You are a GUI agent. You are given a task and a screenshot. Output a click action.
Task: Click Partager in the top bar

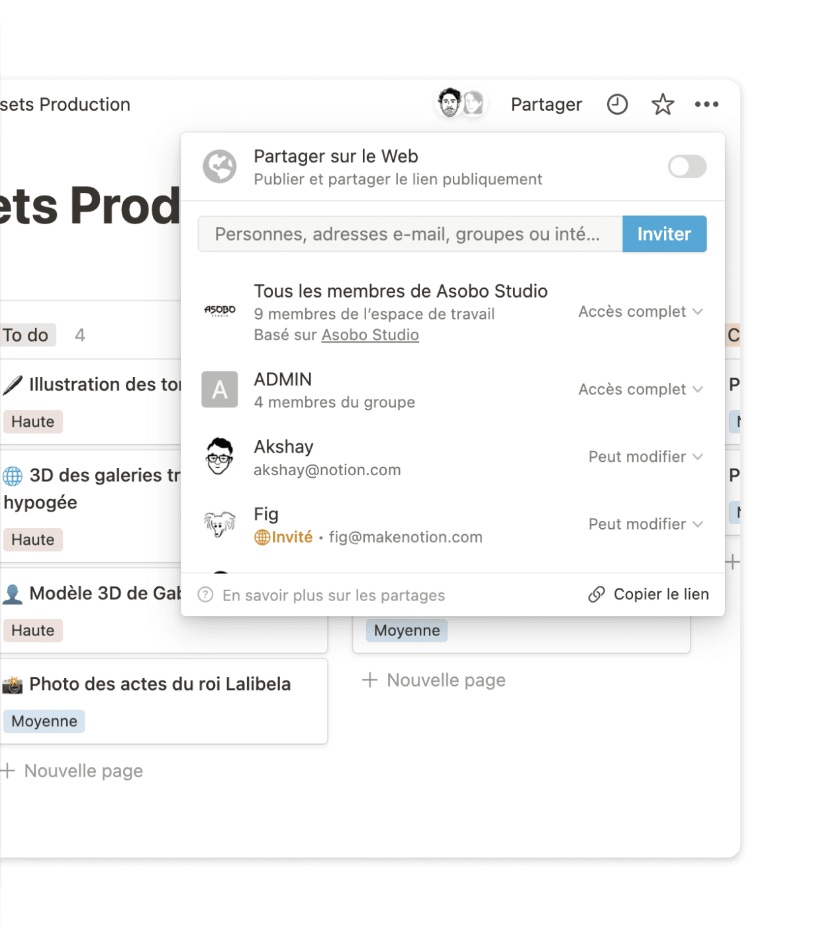click(x=546, y=105)
